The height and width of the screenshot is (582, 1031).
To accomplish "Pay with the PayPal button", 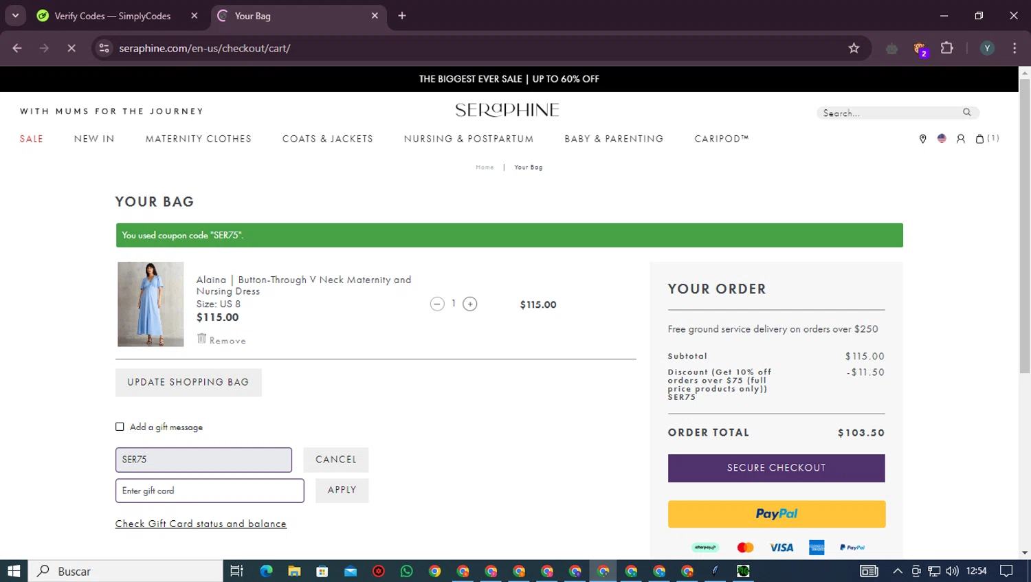I will click(x=777, y=514).
